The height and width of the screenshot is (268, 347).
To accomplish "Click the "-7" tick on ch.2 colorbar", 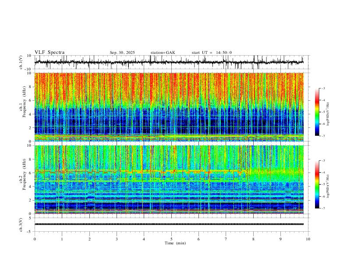I will coord(323,208).
